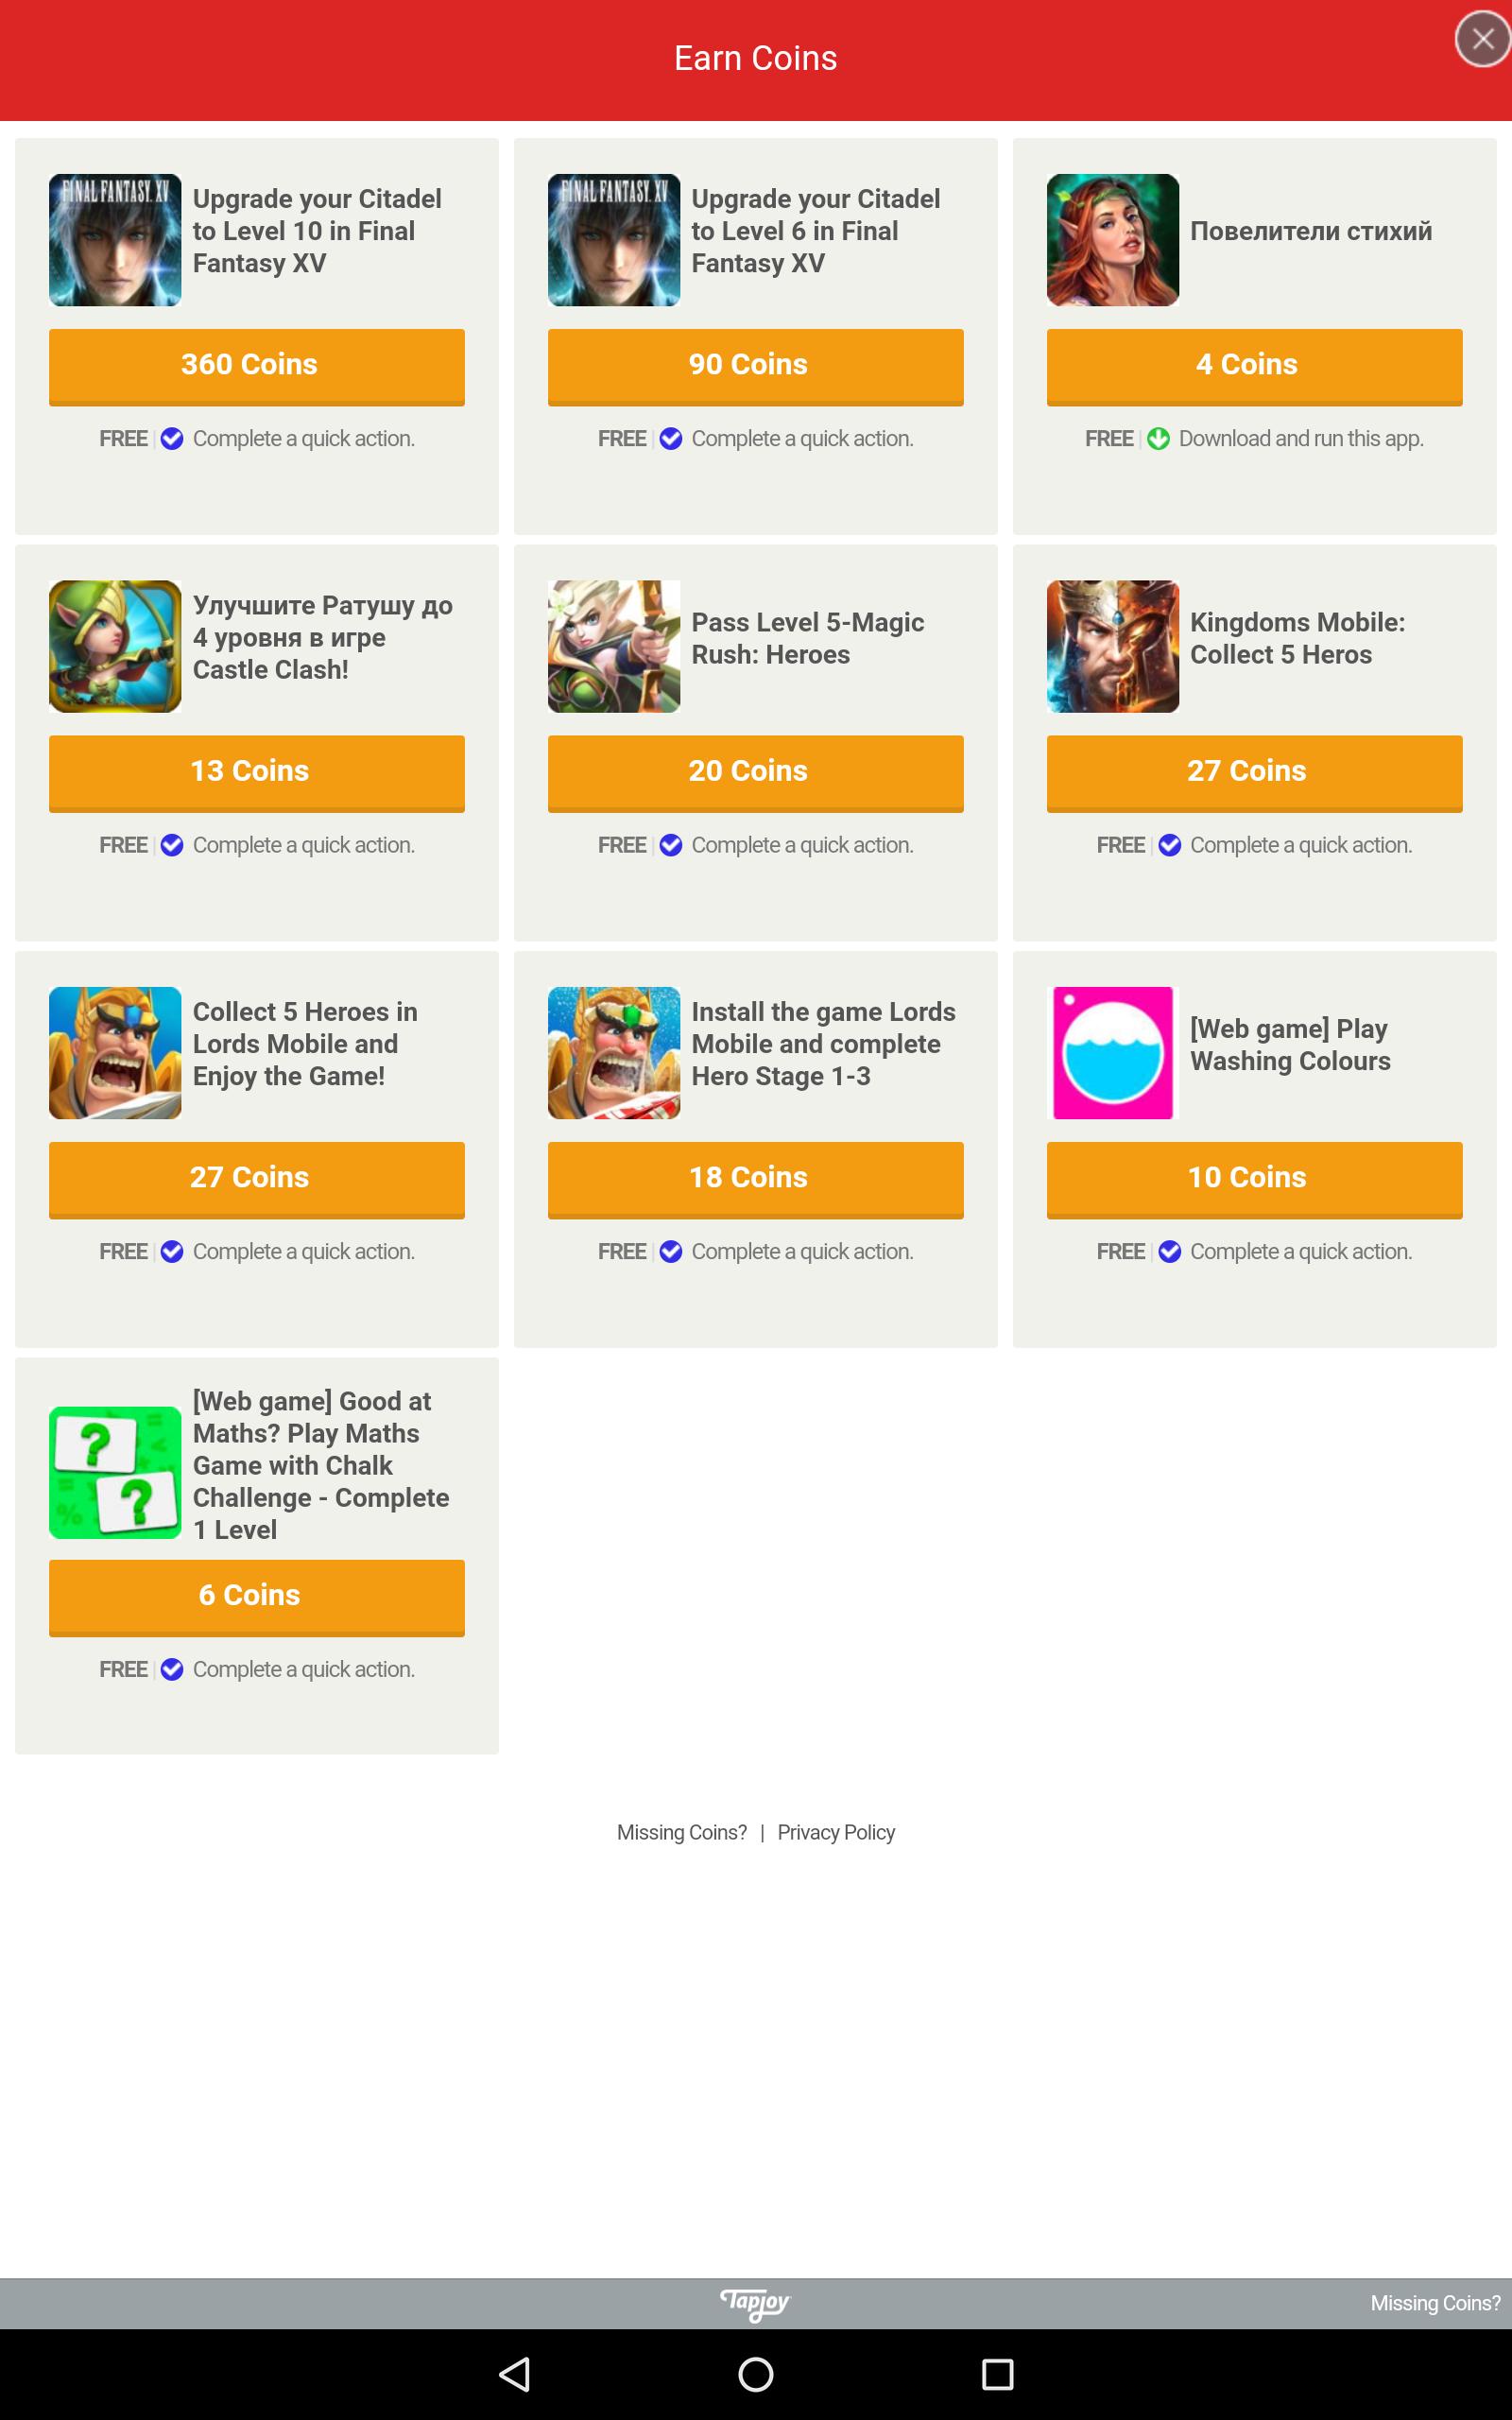Tap the 13 Coins button

(x=257, y=773)
